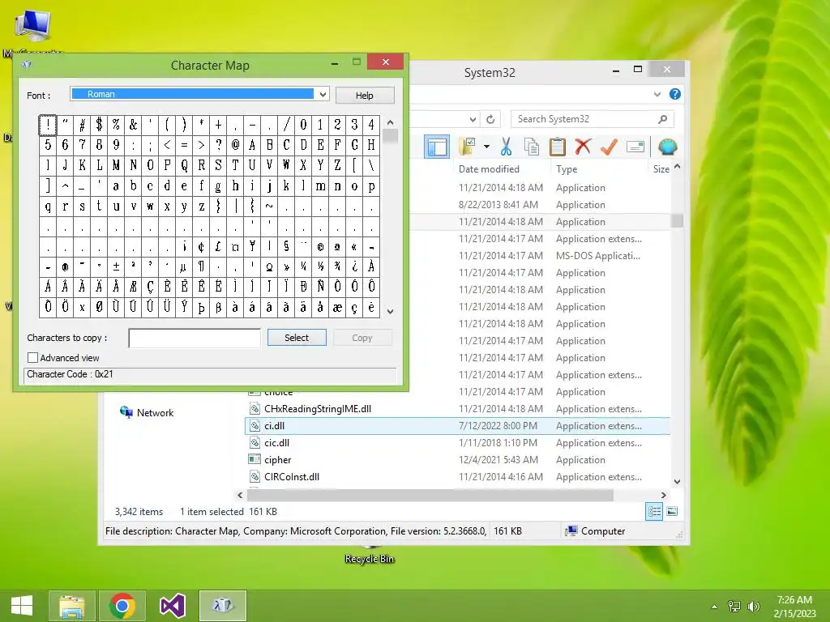Expand the ribbon chevron in System32
Screen dimensions: 830x622
(657, 94)
